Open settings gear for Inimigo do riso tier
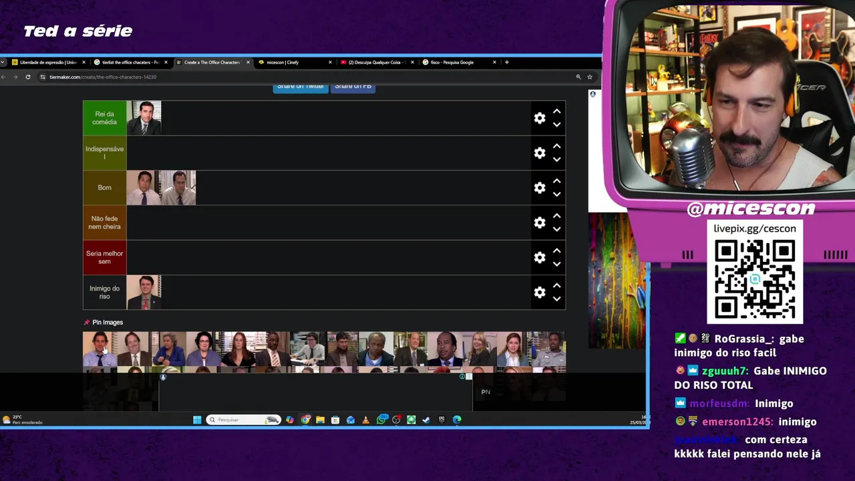Screen dimensions: 855x481 [x=540, y=292]
